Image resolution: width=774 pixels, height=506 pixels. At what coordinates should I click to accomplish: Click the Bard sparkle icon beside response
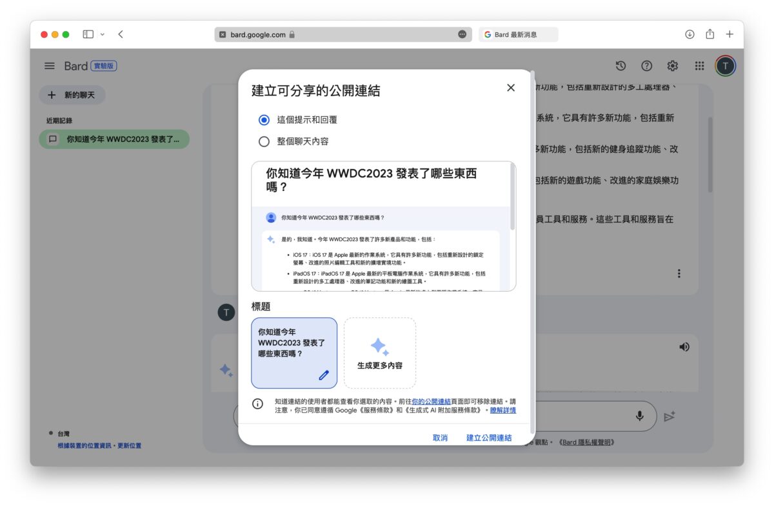(x=226, y=370)
